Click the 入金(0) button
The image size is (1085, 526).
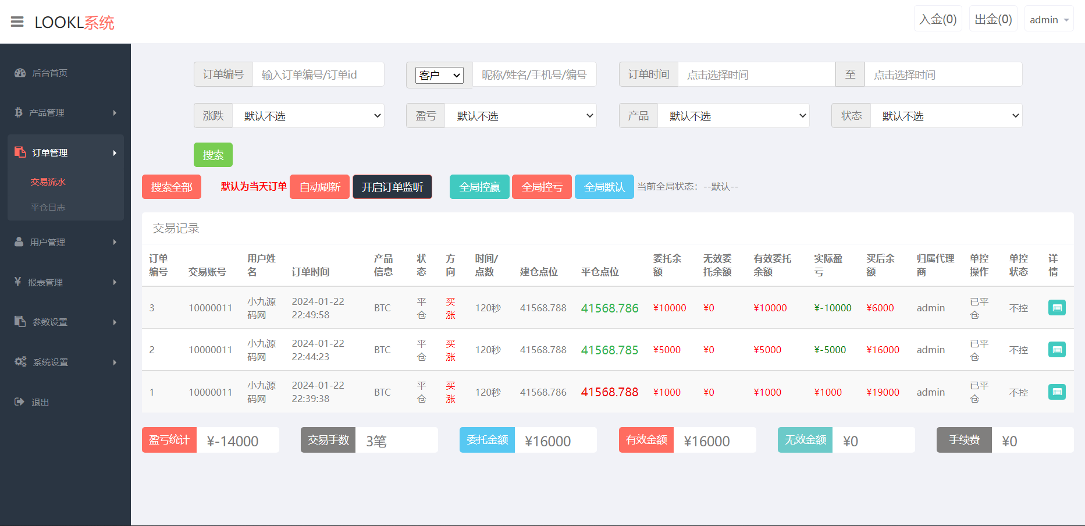(938, 19)
